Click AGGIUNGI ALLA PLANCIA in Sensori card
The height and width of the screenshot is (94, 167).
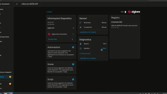(x=88, y=32)
